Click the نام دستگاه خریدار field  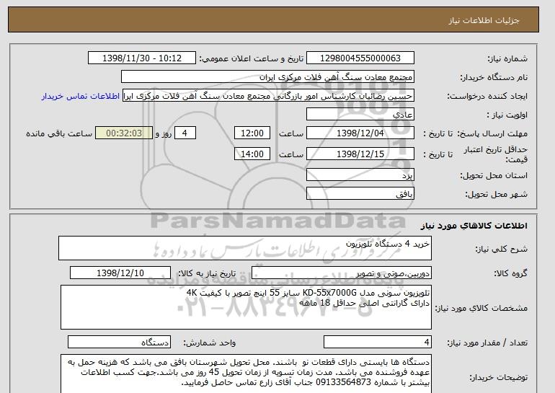pos(267,77)
